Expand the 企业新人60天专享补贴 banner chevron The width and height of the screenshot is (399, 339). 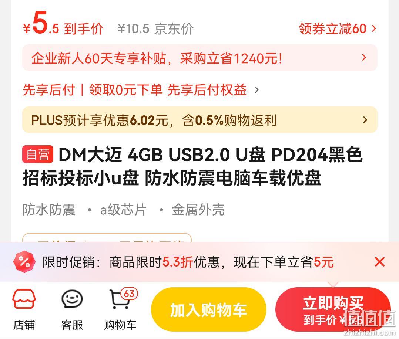click(364, 58)
